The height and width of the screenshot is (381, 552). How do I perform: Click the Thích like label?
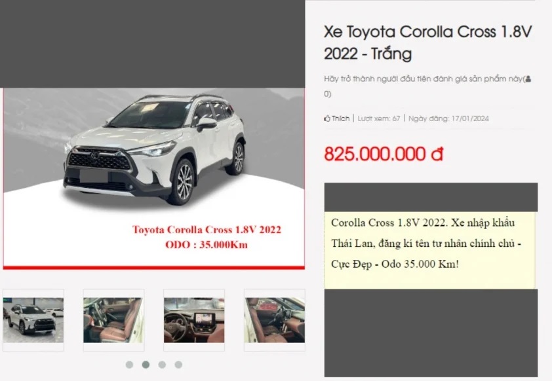[x=340, y=118]
